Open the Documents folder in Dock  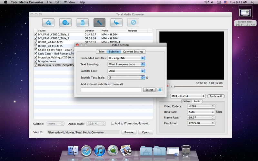click(x=159, y=151)
